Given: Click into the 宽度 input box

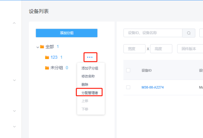Looking at the screenshot, I should [134, 49].
